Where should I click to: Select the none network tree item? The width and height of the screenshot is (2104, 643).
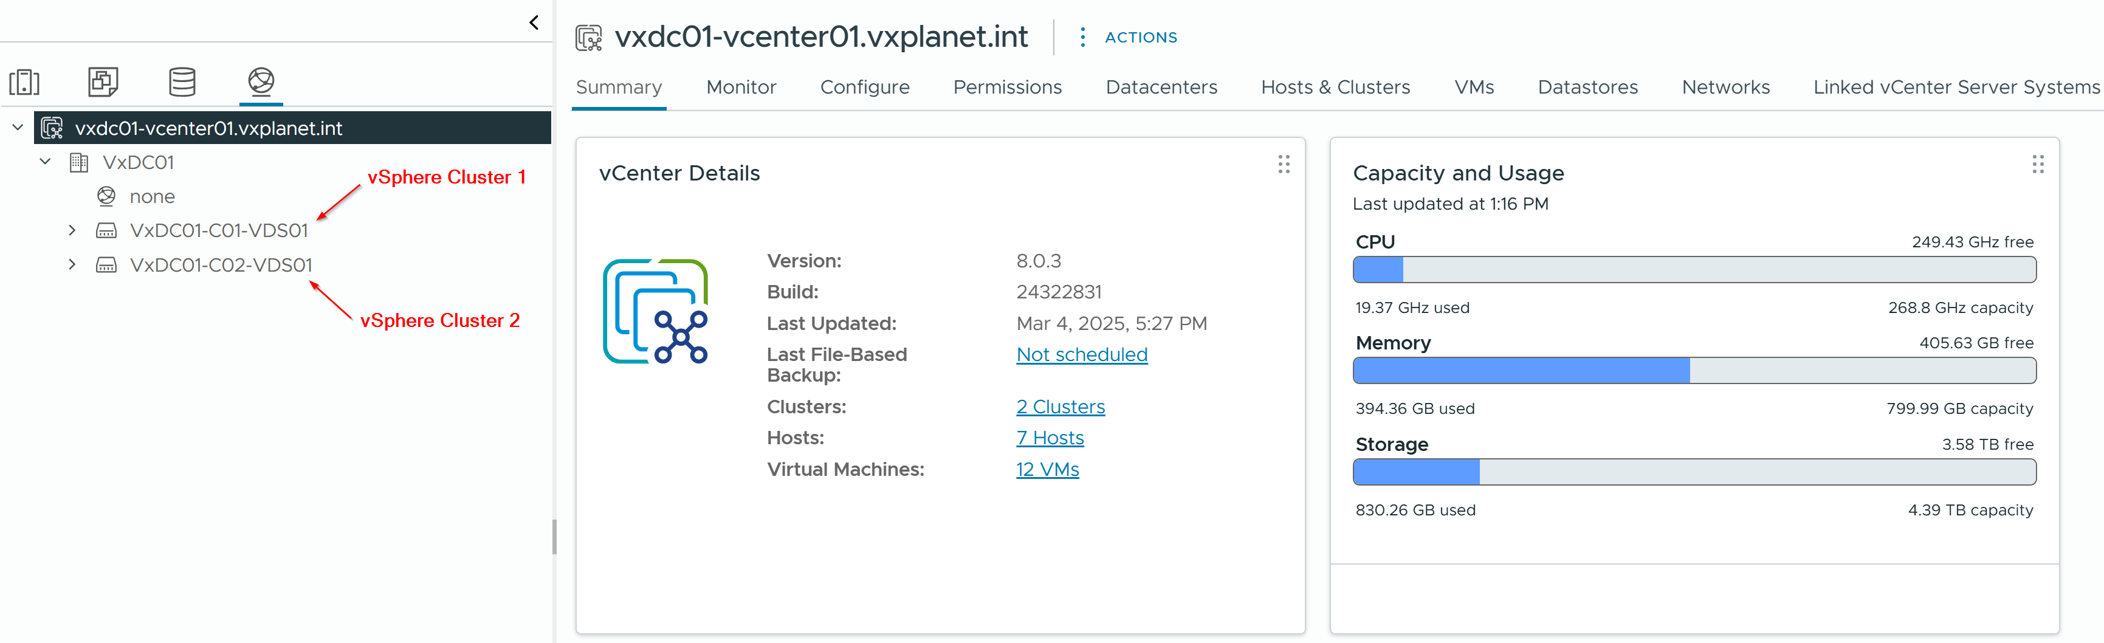tap(152, 197)
